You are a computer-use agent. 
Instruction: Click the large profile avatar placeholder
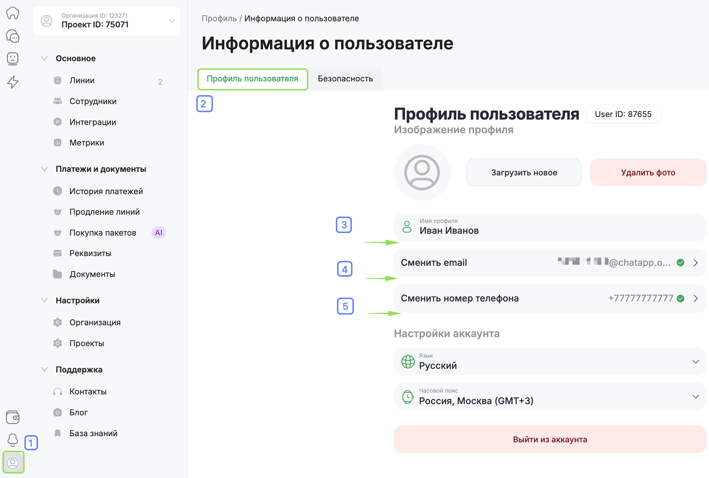[x=422, y=173]
